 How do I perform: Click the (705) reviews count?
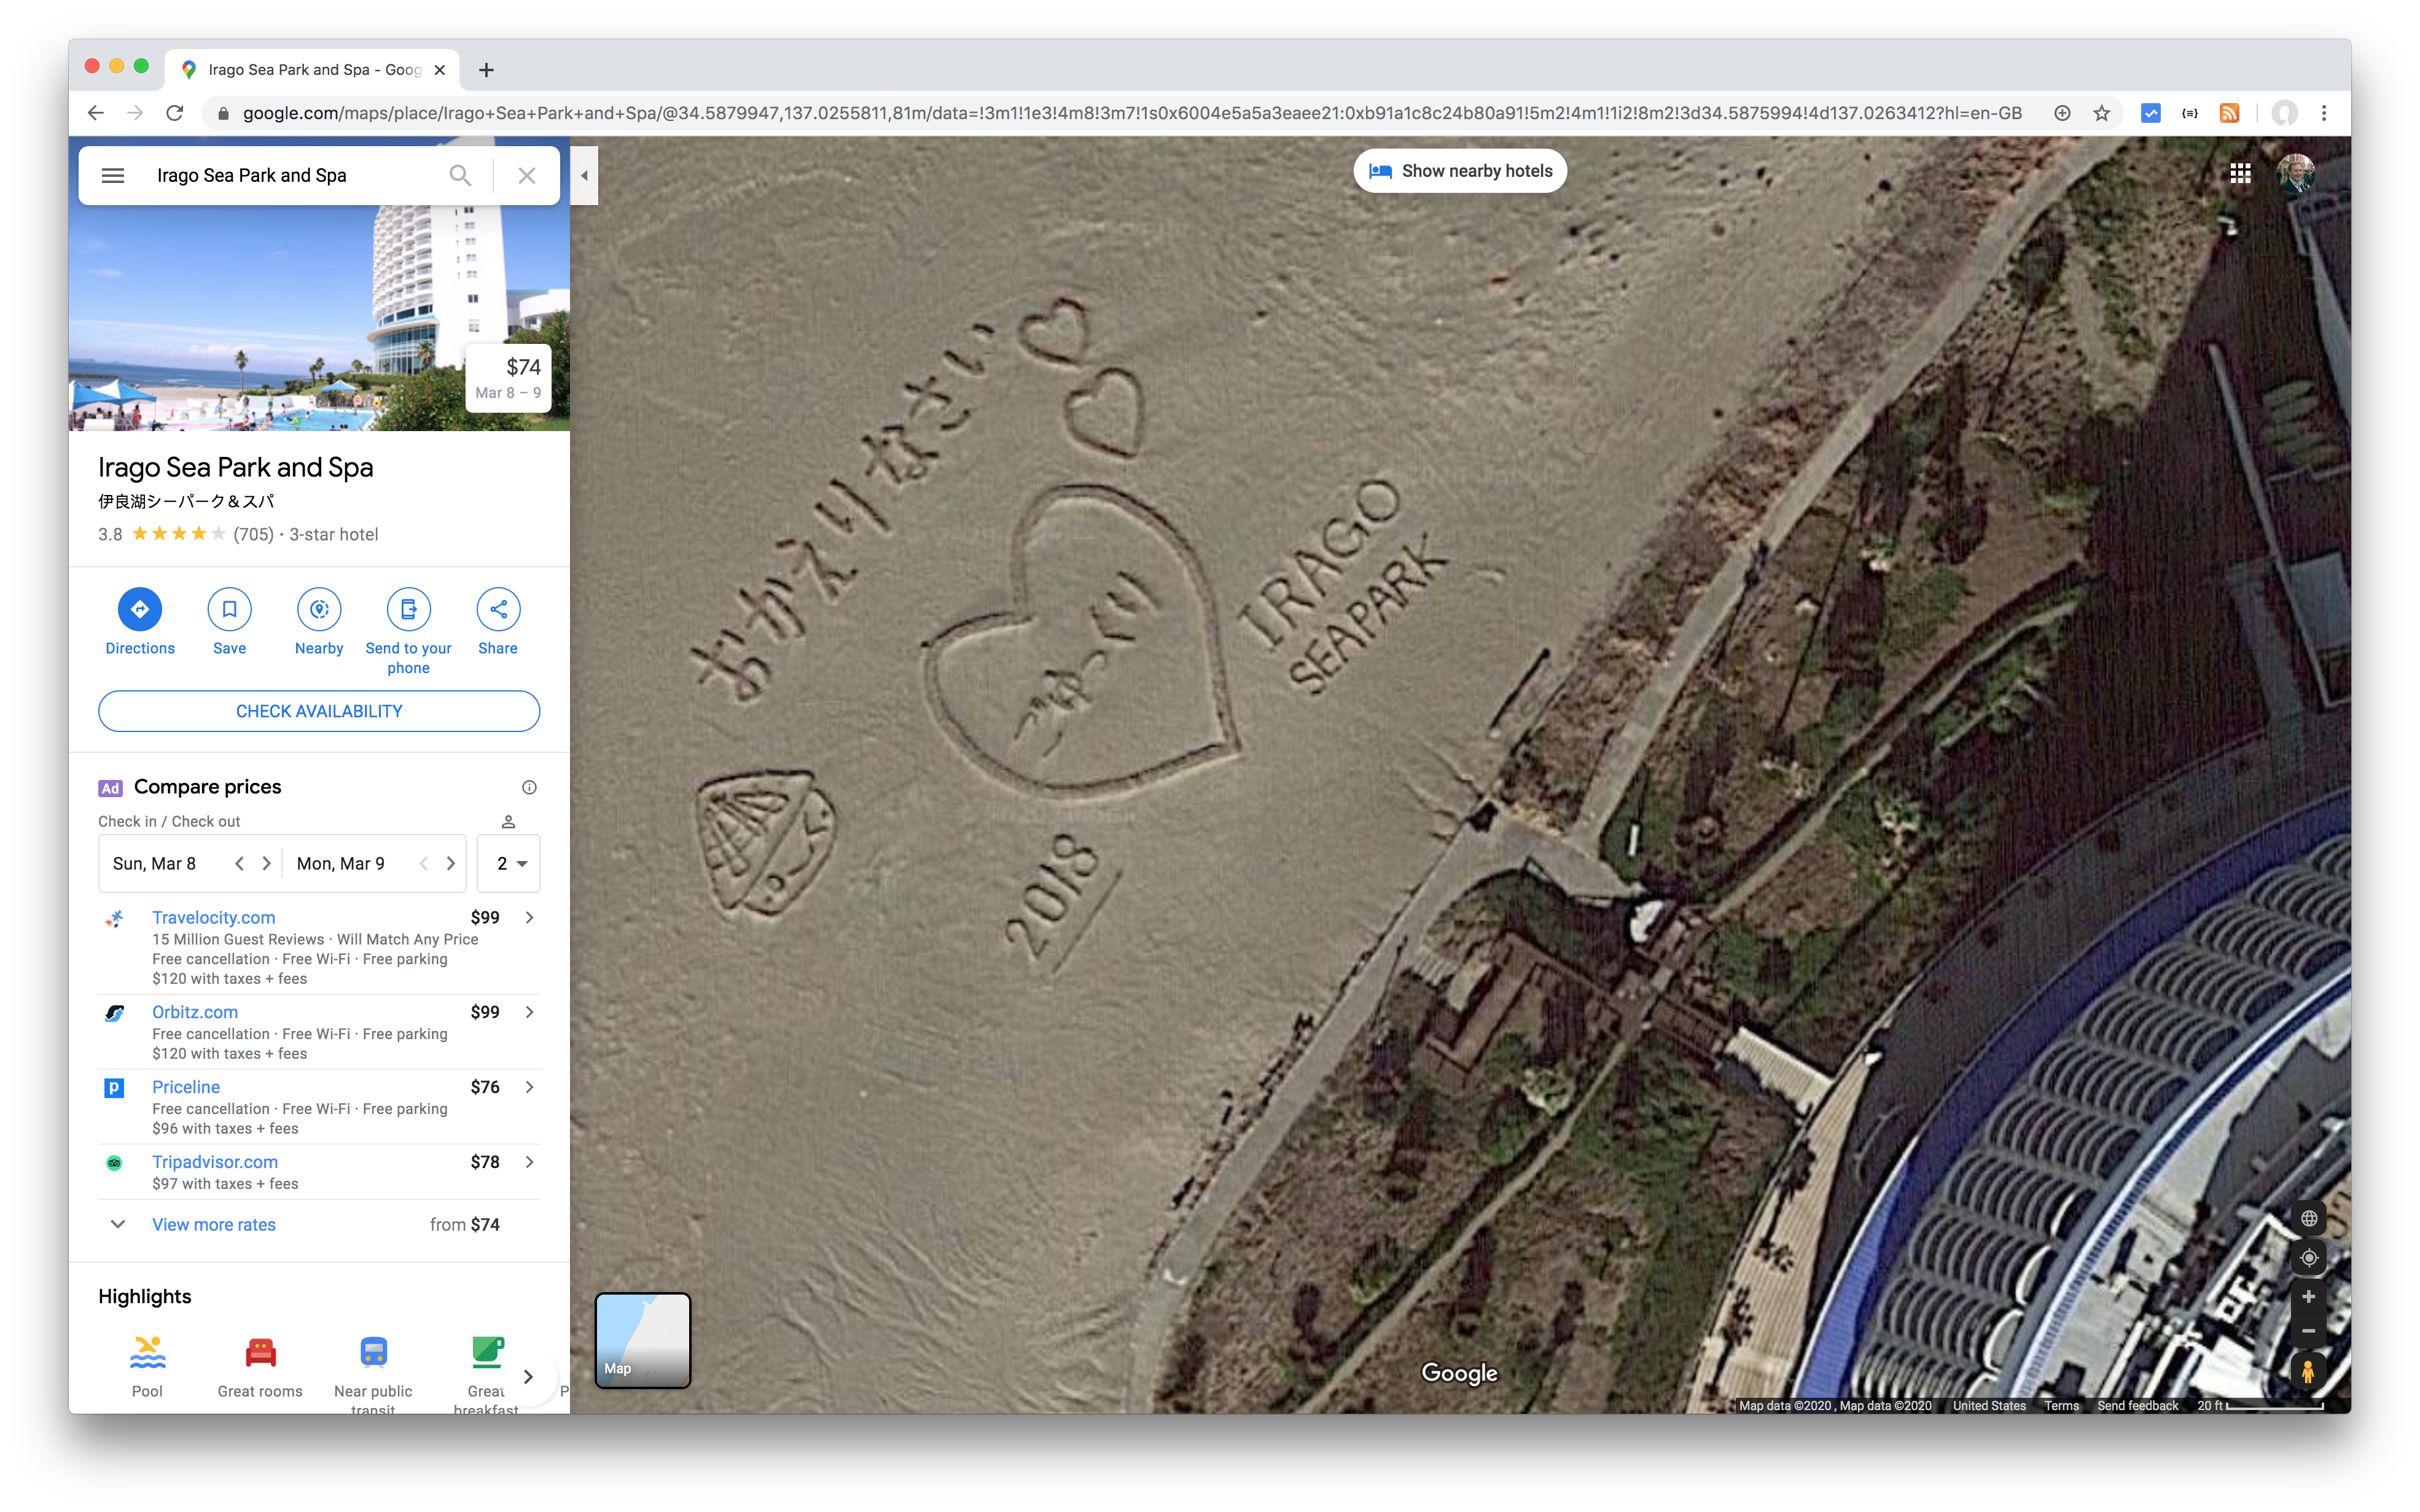point(253,534)
